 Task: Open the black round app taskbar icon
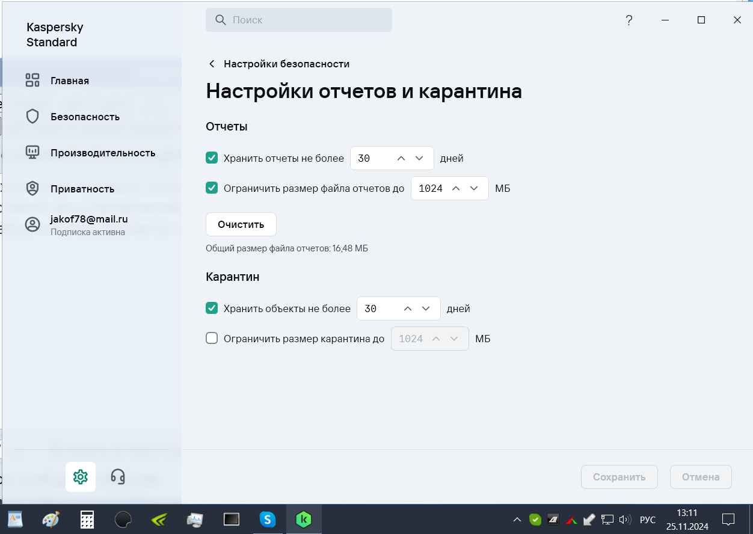point(123,520)
